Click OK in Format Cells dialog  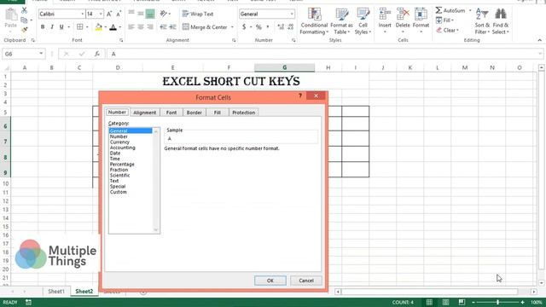tap(270, 281)
